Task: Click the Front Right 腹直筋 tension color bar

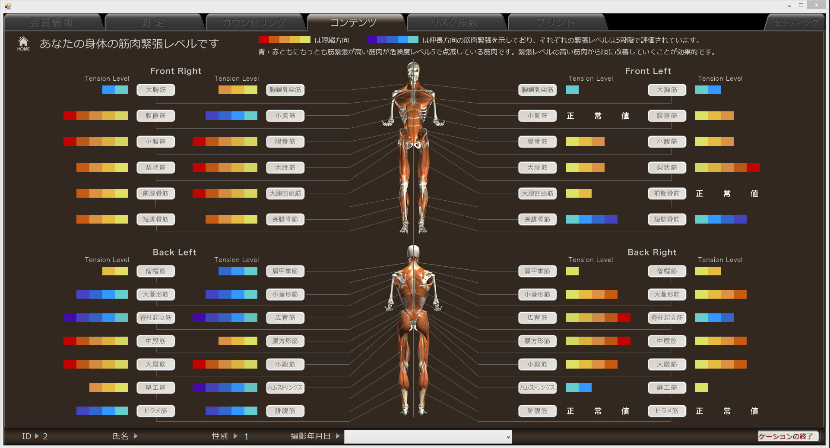Action: 96,116
